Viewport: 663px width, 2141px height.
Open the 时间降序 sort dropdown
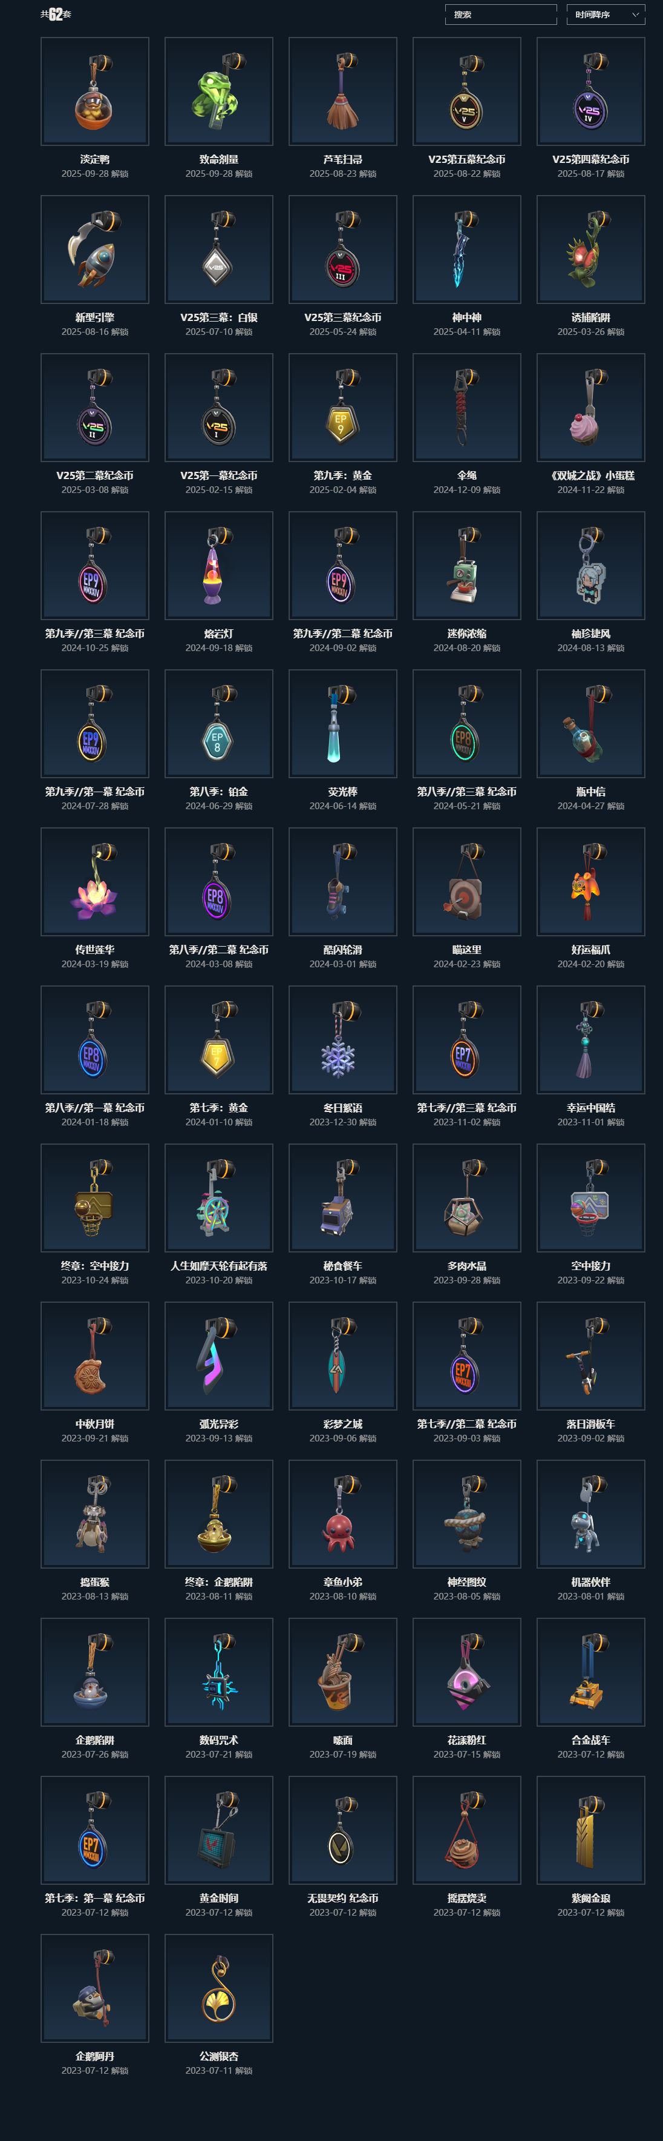click(606, 14)
